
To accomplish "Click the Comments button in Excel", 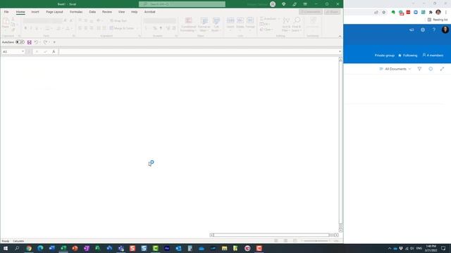I will (311, 12).
